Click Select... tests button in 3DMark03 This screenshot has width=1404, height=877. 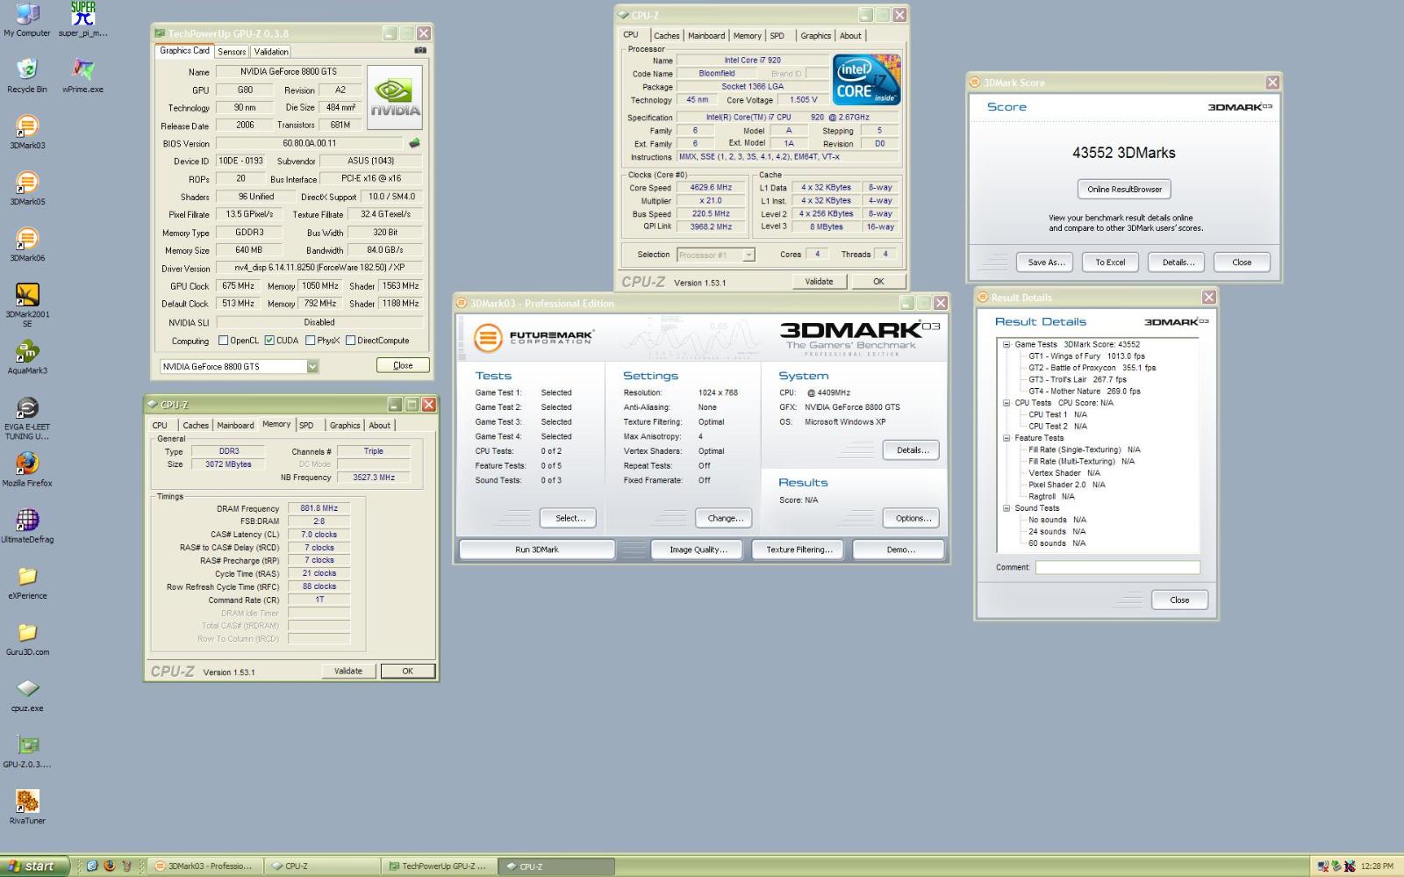(x=569, y=518)
